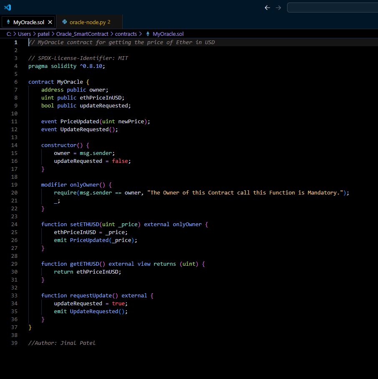The image size is (378, 379).
Task: Open the Users breadcrumb segment
Action: [x=25, y=34]
